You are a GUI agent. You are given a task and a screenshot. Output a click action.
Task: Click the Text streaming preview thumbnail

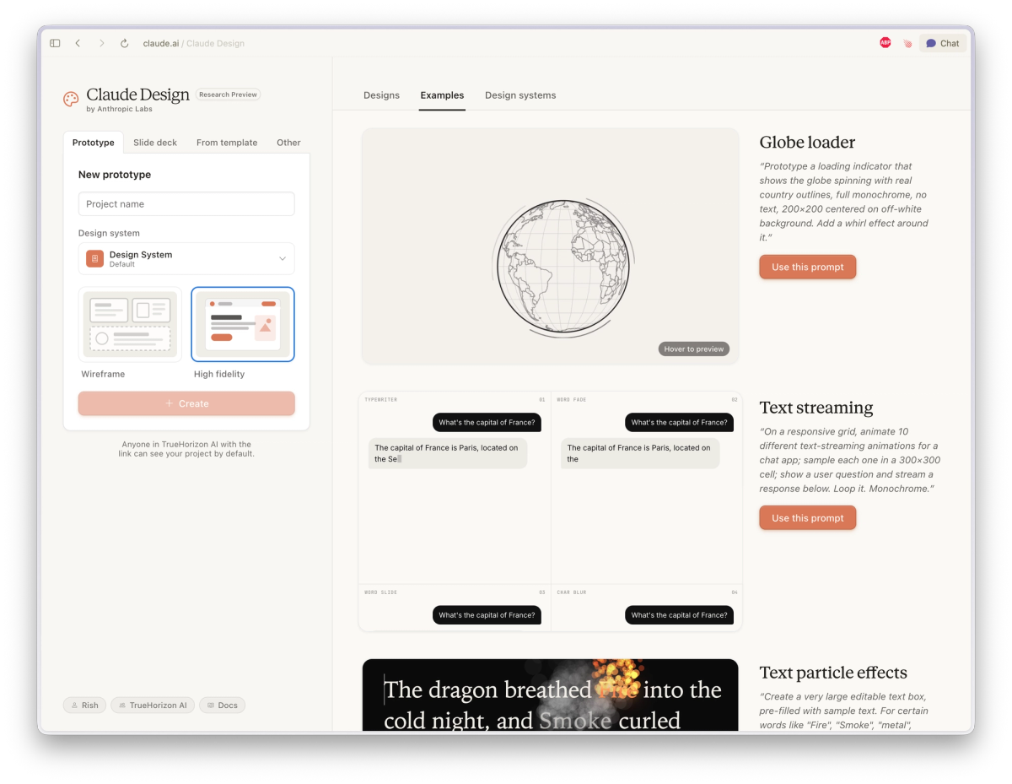551,511
